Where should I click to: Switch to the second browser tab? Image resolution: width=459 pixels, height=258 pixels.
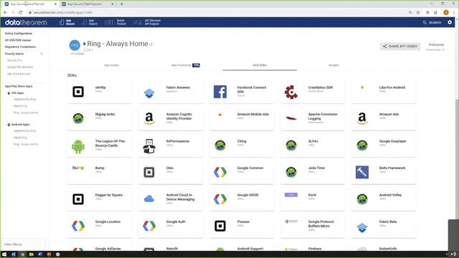pyautogui.click(x=87, y=4)
